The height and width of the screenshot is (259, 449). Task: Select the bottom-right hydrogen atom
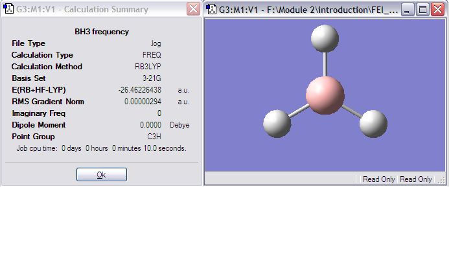[373, 124]
